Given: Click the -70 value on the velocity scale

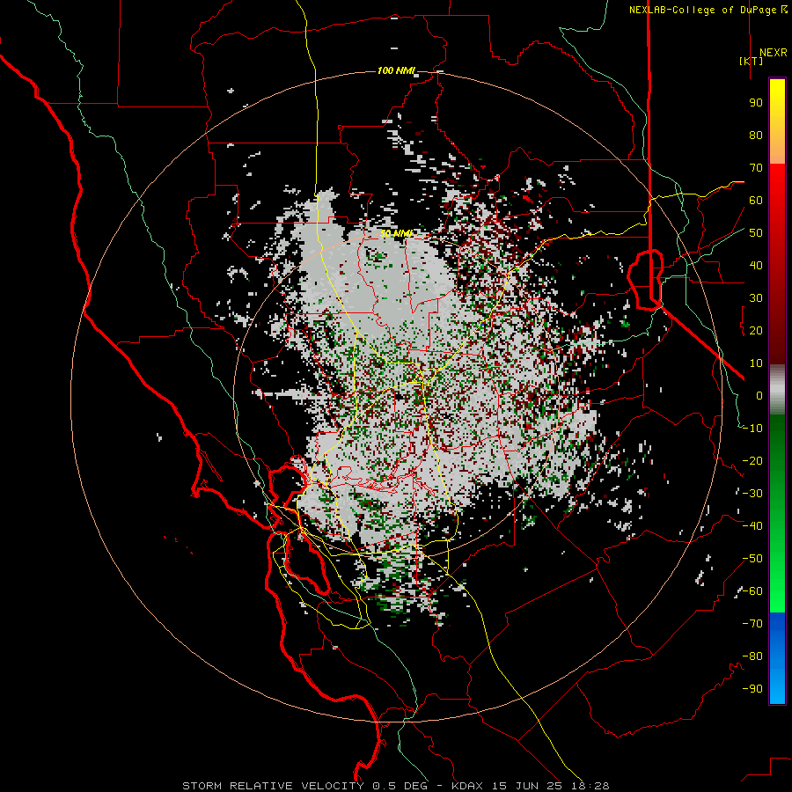Looking at the screenshot, I should click(x=752, y=624).
